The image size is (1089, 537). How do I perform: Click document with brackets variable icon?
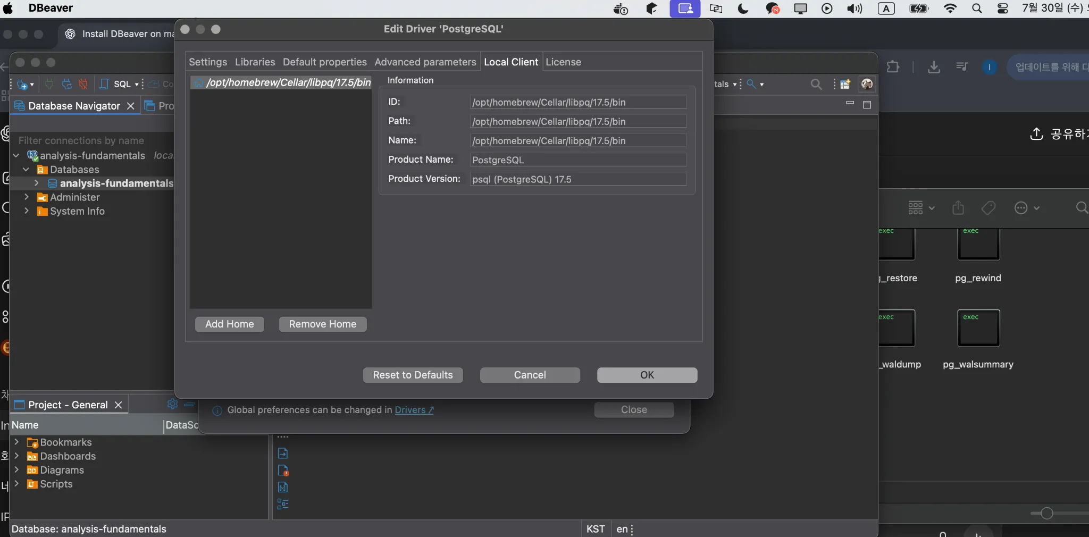pos(283,487)
